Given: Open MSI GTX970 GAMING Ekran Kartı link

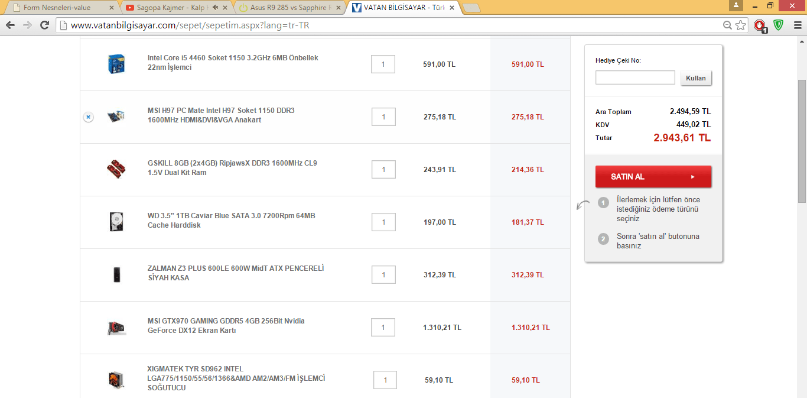Looking at the screenshot, I should point(226,326).
